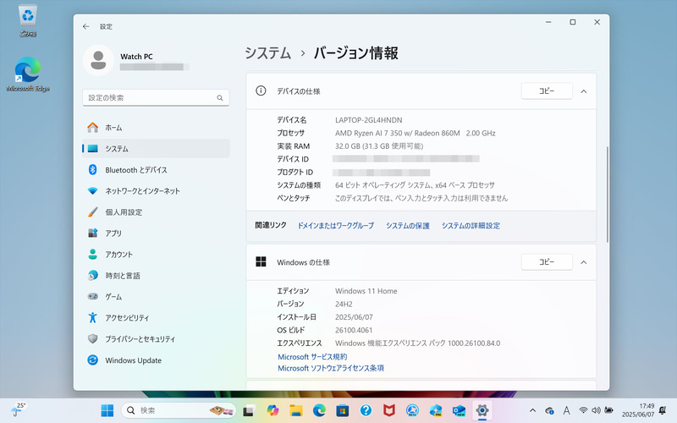This screenshot has height=423, width=677.
Task: Click the Microsoft Edge desktop shortcut
Action: (x=28, y=74)
